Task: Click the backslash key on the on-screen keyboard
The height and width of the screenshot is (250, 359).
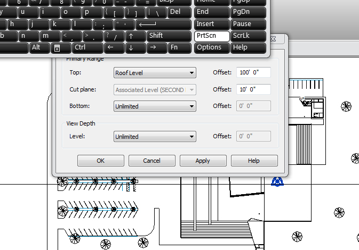Action: point(157,12)
